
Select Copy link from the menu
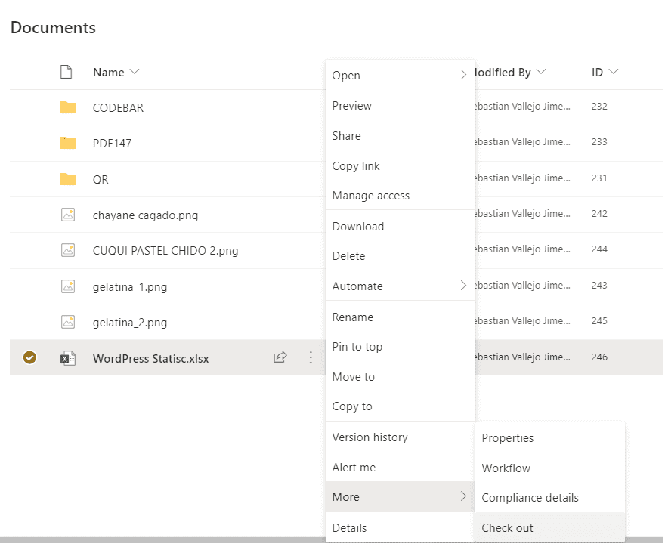pyautogui.click(x=401, y=165)
